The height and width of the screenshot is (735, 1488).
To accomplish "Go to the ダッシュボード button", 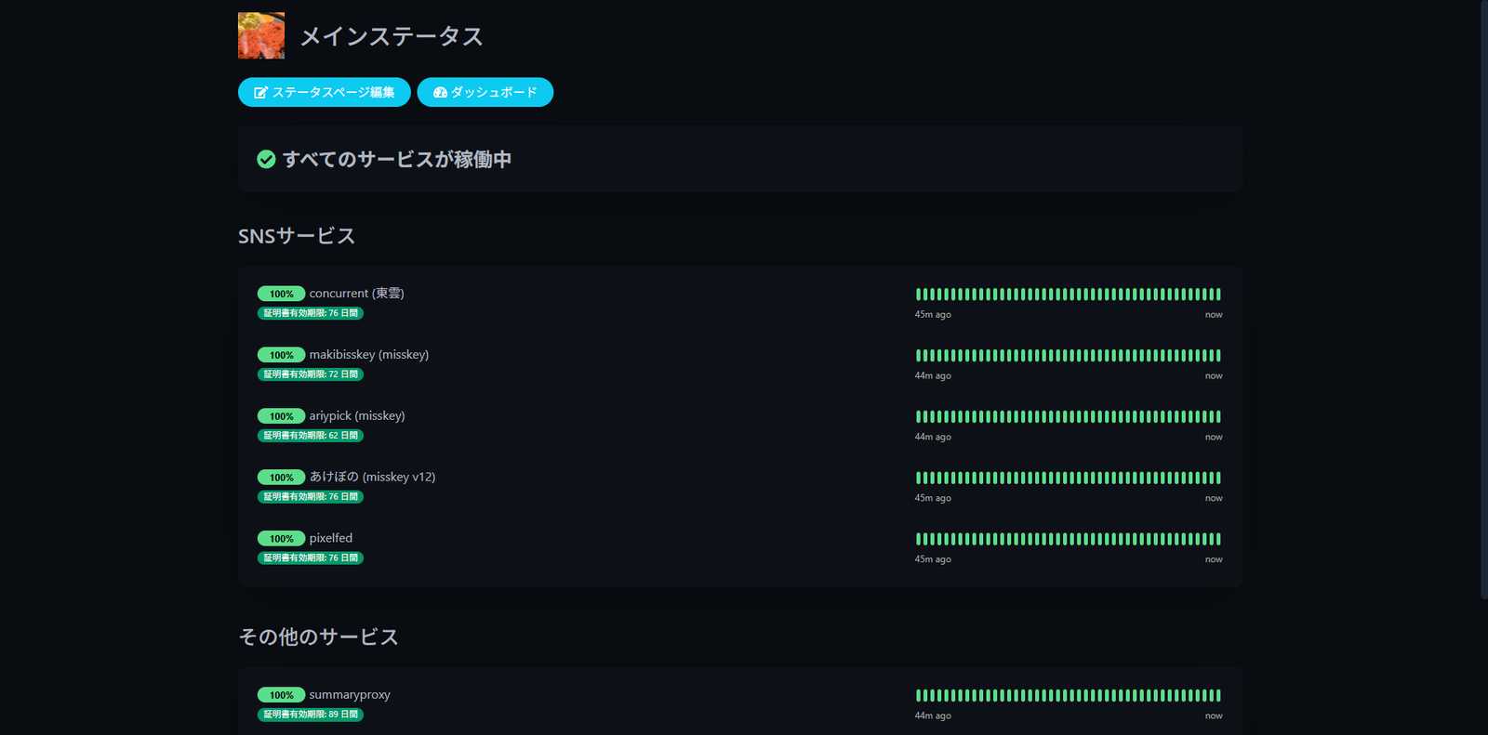I will point(485,92).
